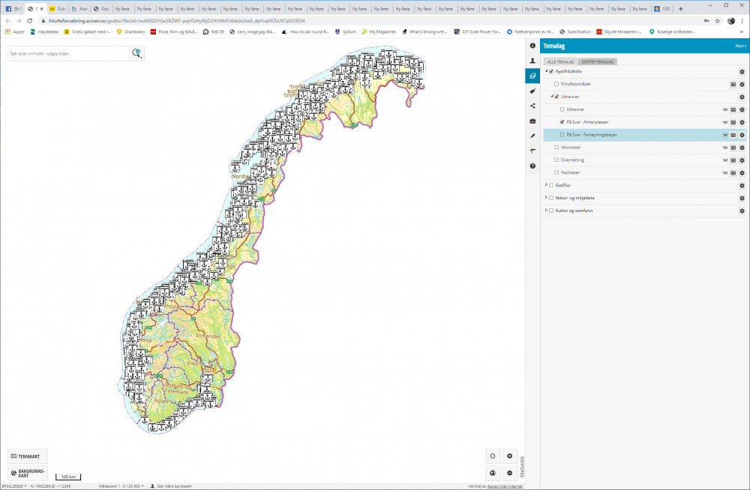Viewport: 750px width, 490px height.
Task: Open the Asplan Viak Internet link
Action: click(x=505, y=486)
